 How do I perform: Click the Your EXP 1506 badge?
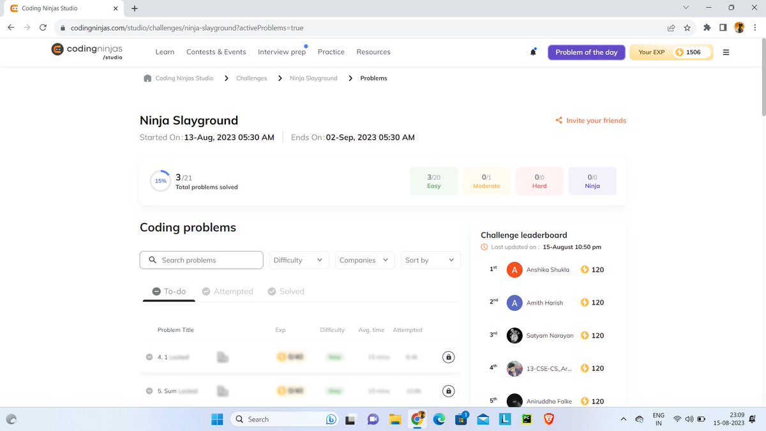pos(671,52)
